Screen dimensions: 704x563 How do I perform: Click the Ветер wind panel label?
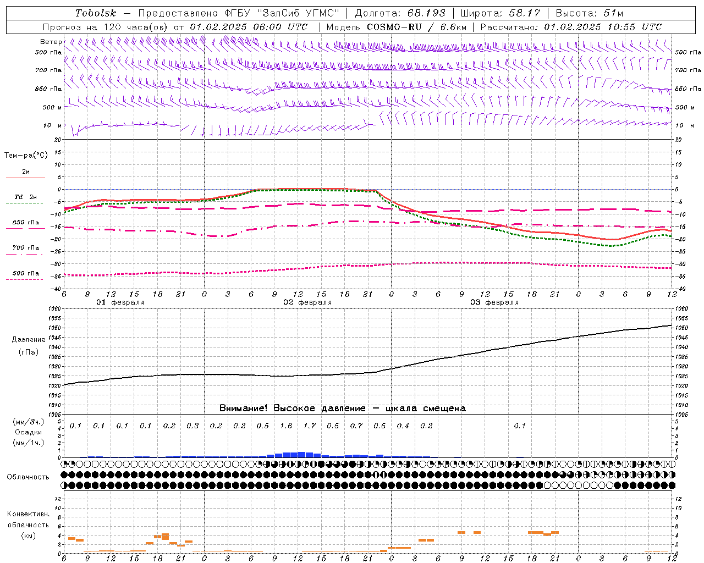tap(51, 42)
